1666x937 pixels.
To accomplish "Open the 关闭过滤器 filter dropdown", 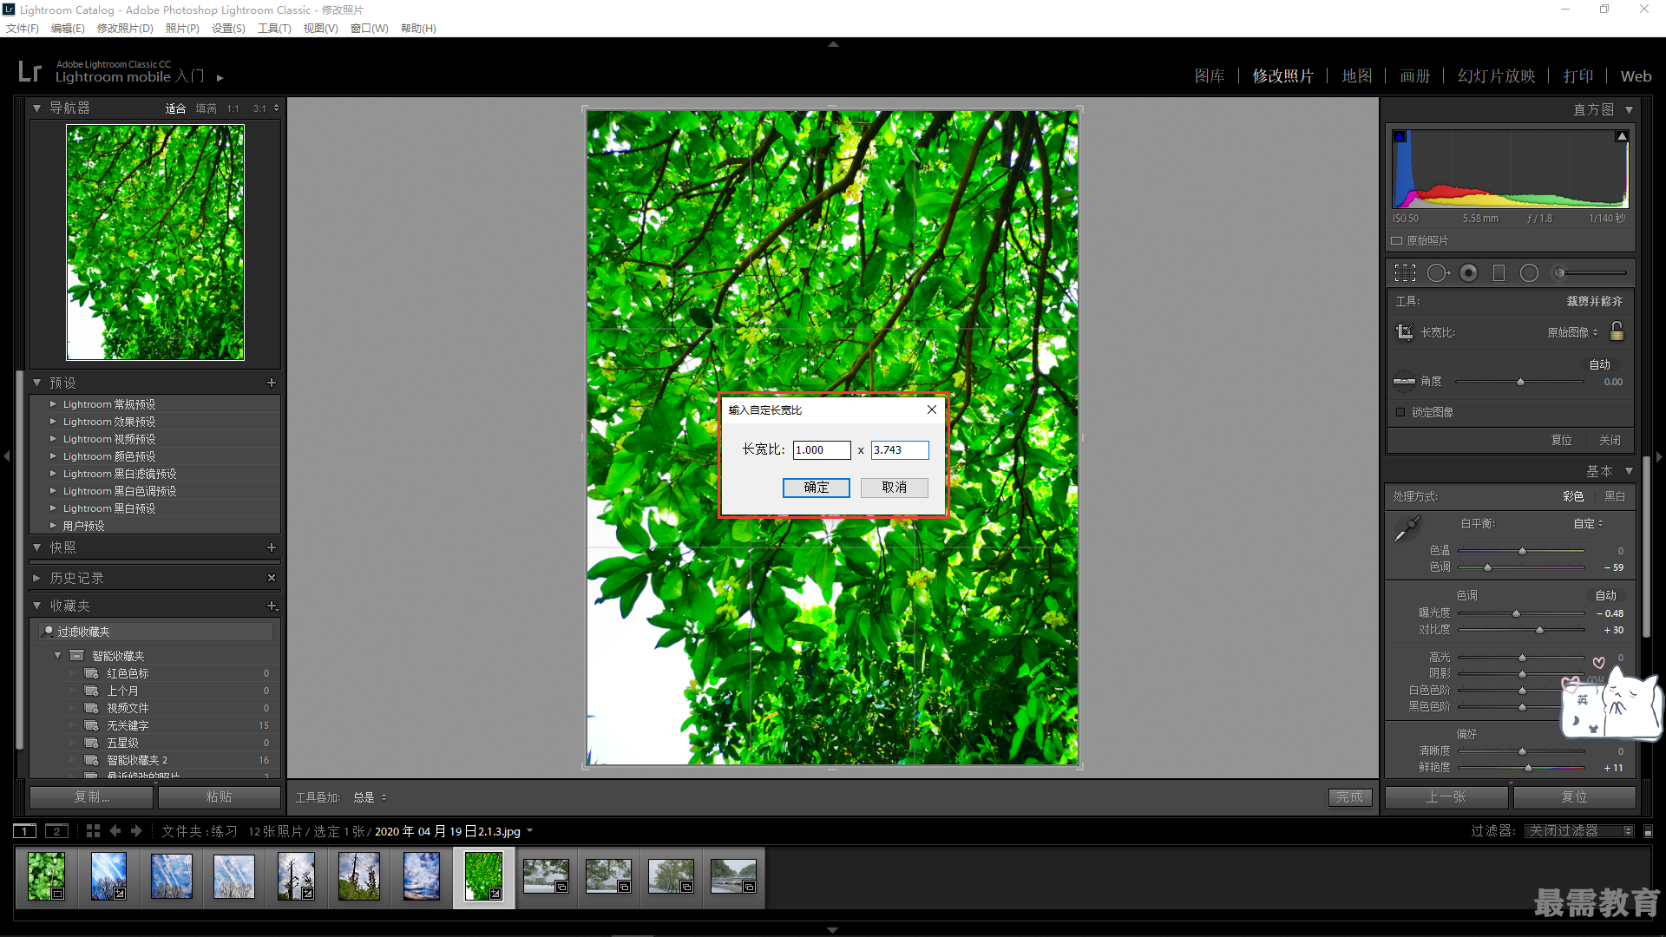I will (1579, 831).
